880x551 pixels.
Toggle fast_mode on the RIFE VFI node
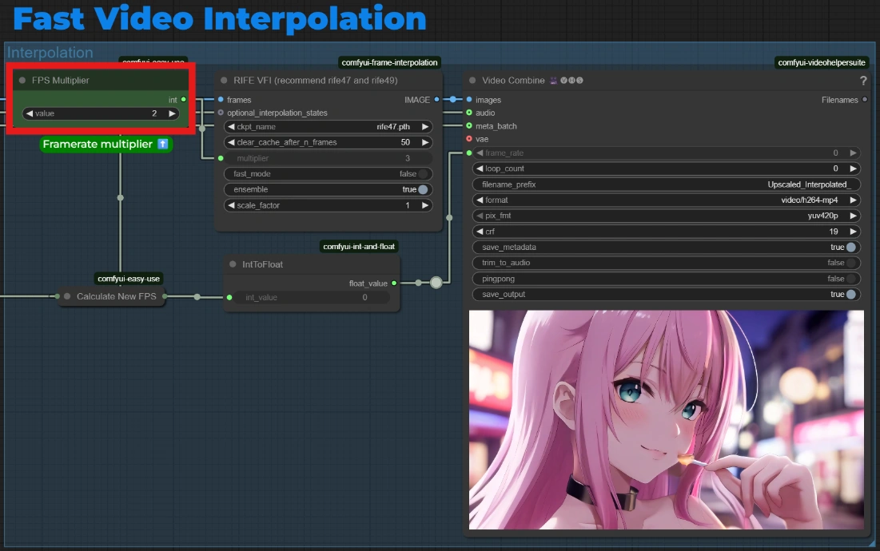point(329,174)
